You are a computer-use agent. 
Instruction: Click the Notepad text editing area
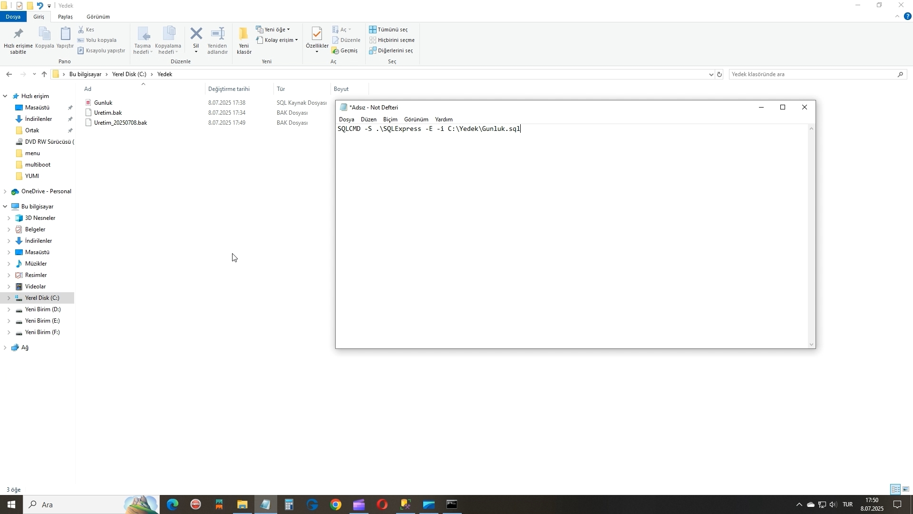coord(572,237)
